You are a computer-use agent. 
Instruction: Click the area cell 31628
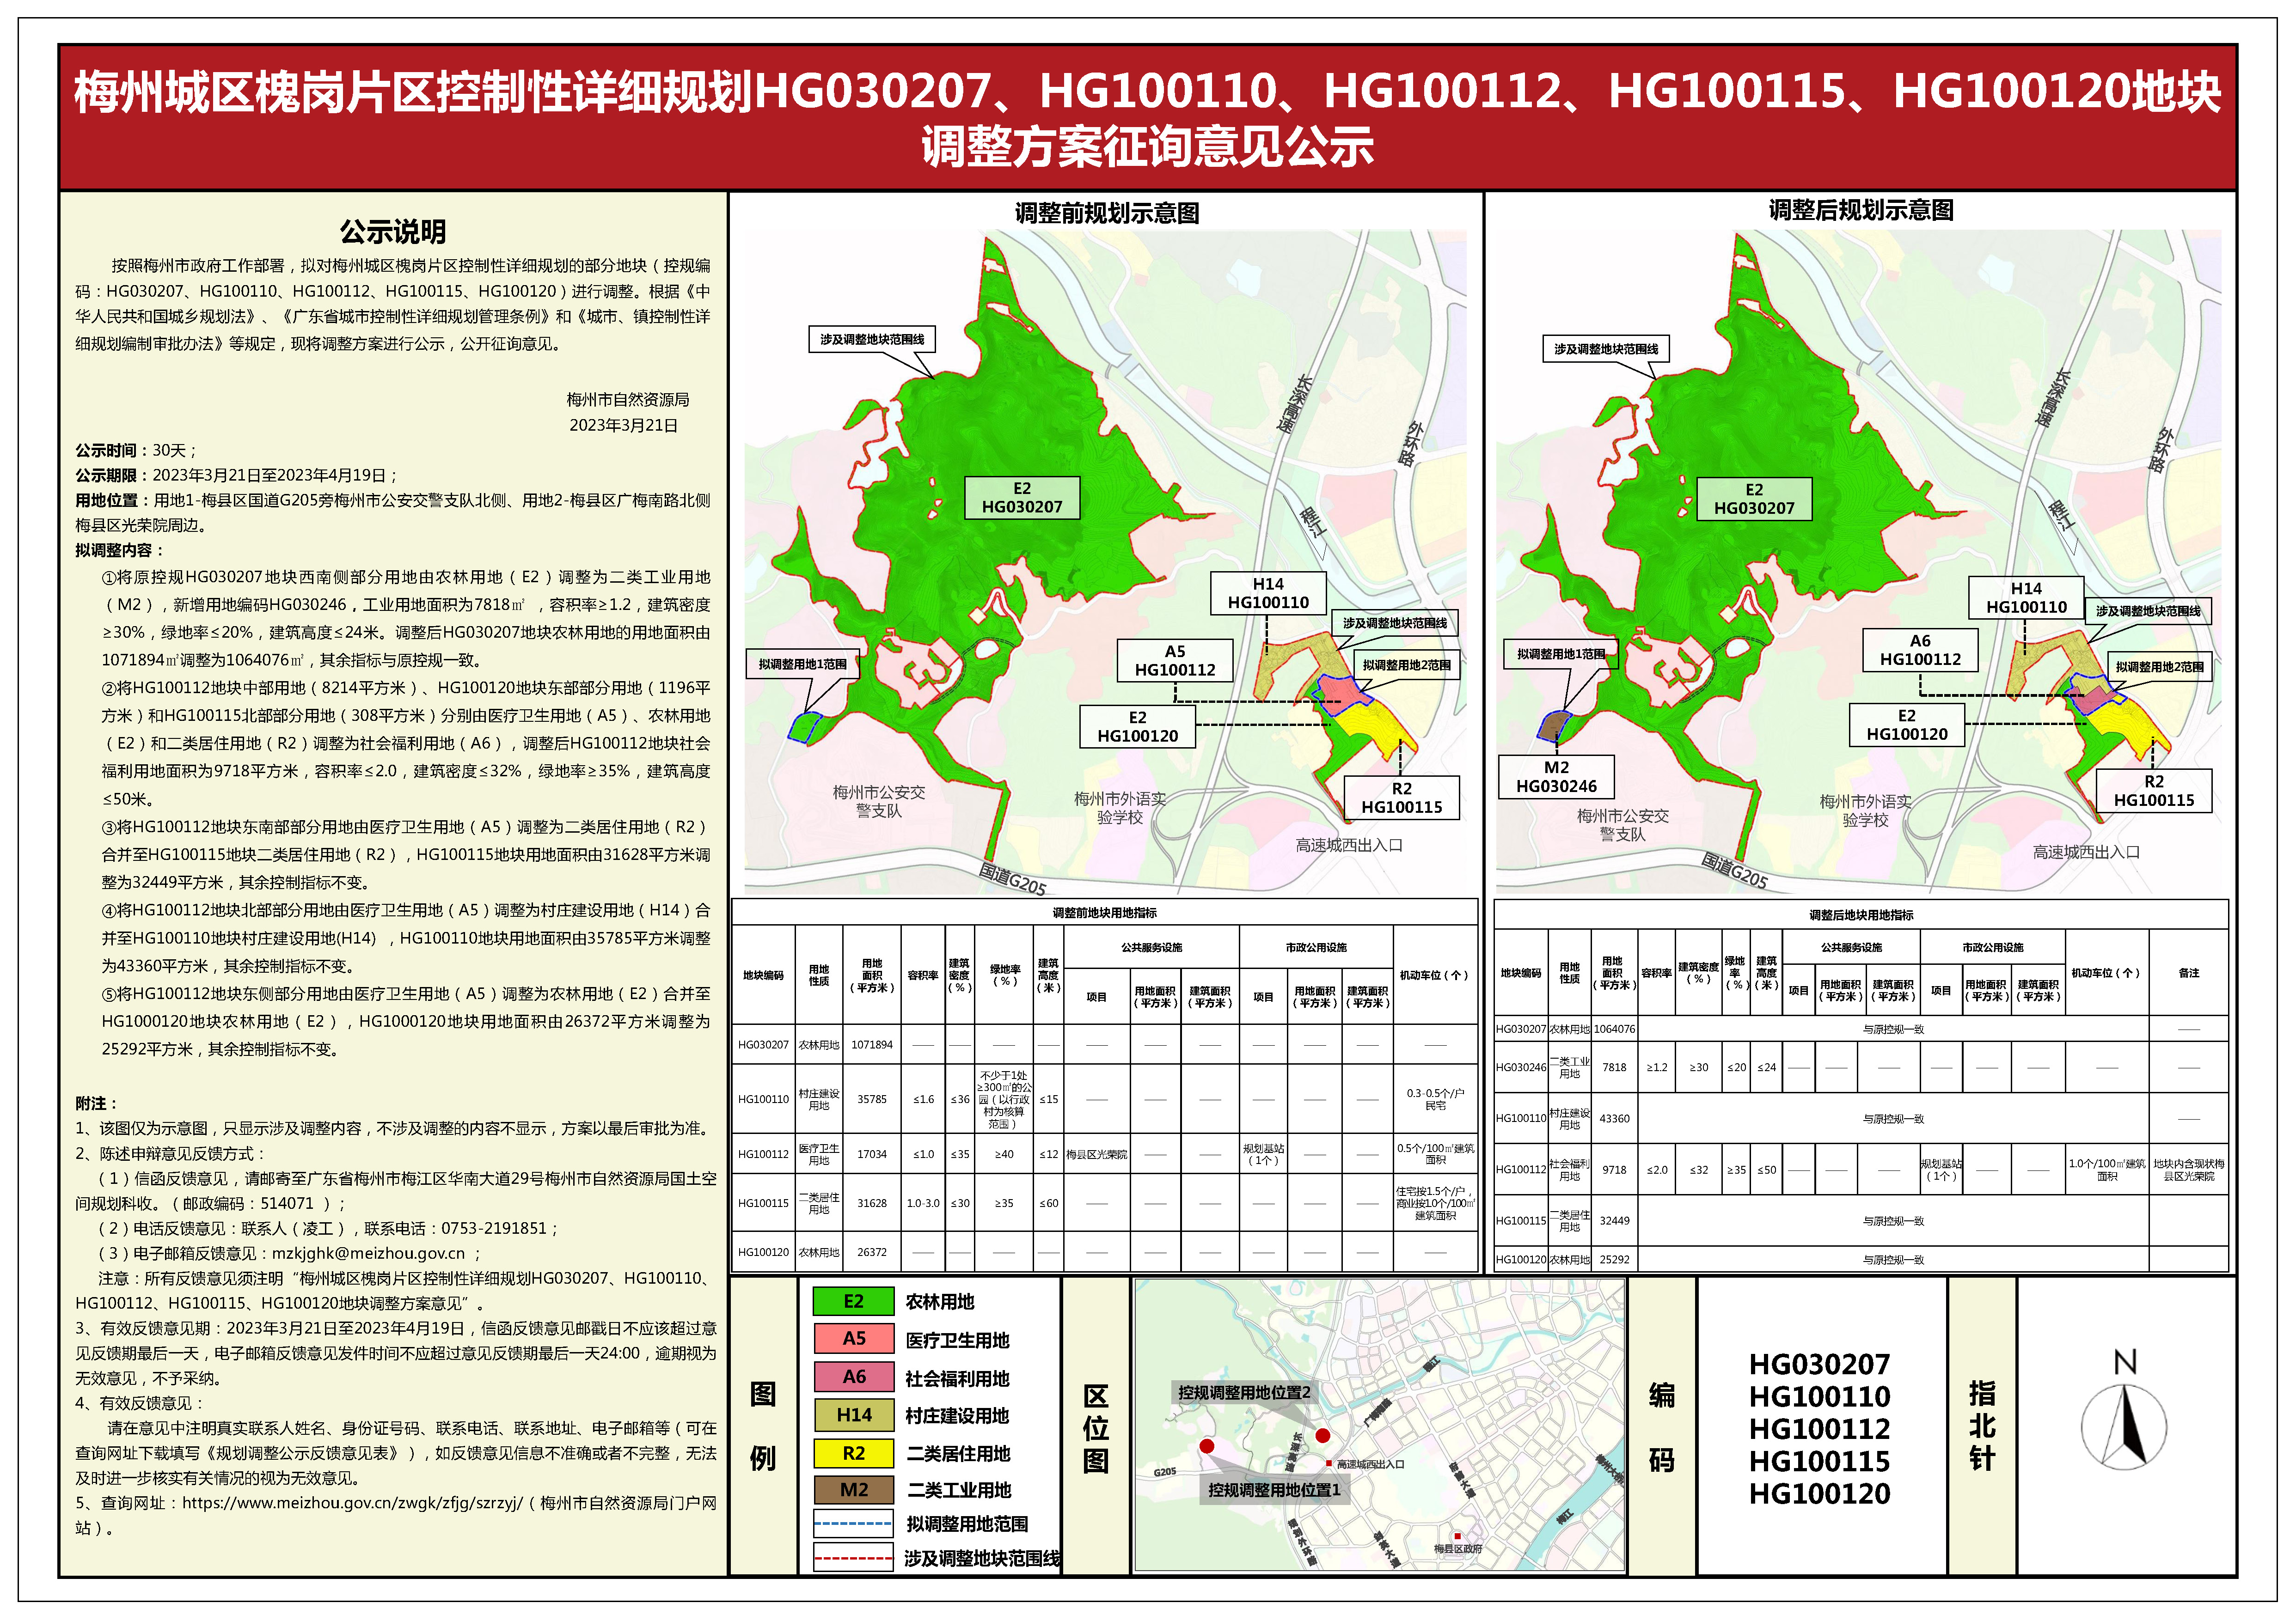(871, 1203)
